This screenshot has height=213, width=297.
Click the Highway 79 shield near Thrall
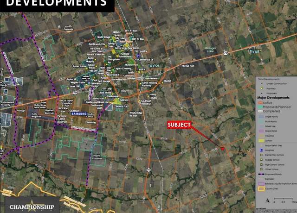coord(225,53)
